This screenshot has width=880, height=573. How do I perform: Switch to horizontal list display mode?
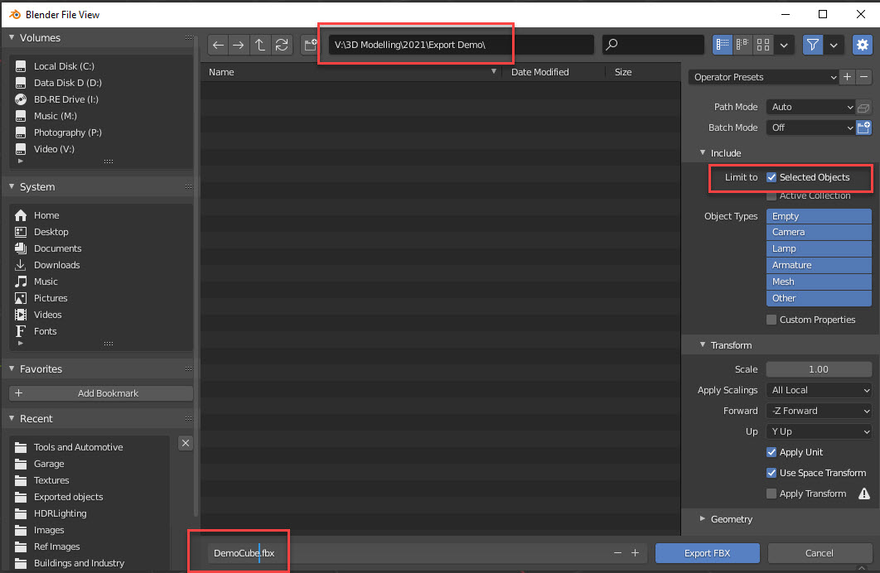point(742,45)
